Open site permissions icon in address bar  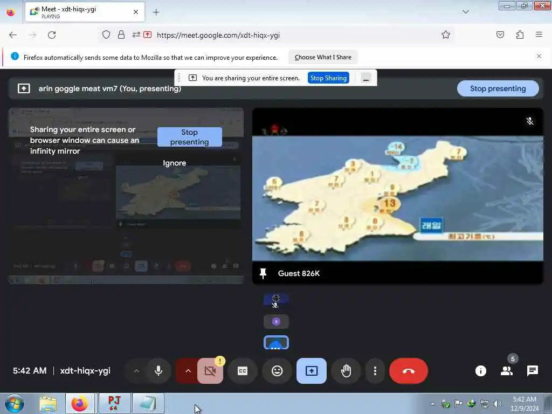[136, 34]
